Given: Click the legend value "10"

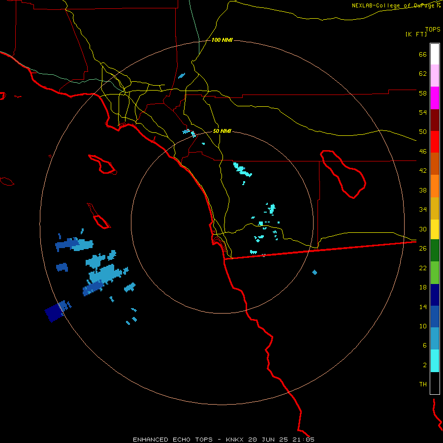Looking at the screenshot, I should pos(423,326).
